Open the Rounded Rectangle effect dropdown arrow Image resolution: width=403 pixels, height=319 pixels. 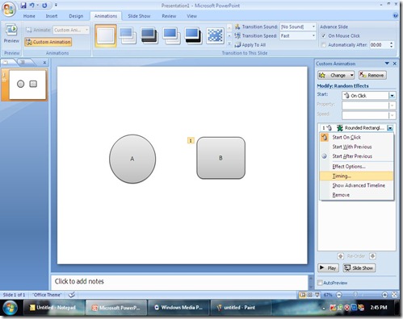[x=390, y=128]
